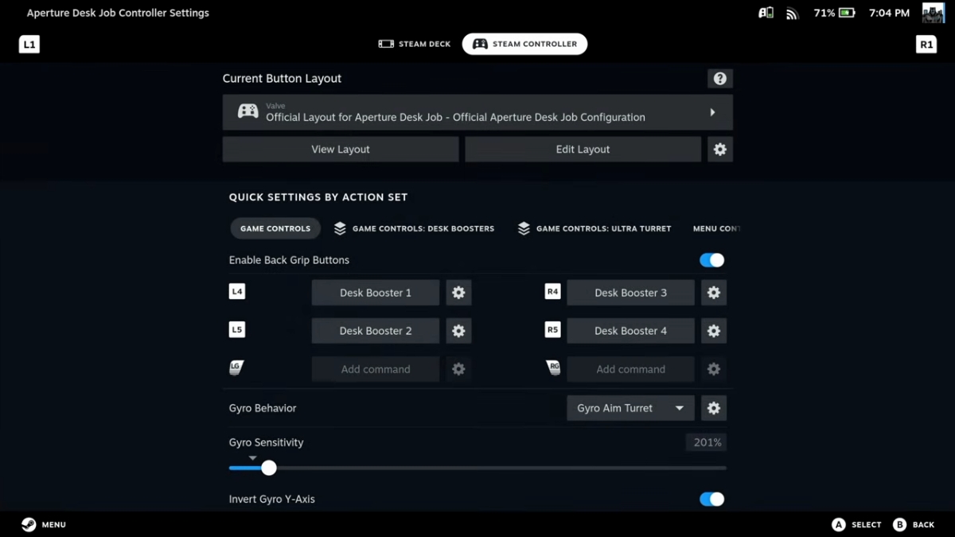955x537 pixels.
Task: Click the wireless signal status icon
Action: 791,14
